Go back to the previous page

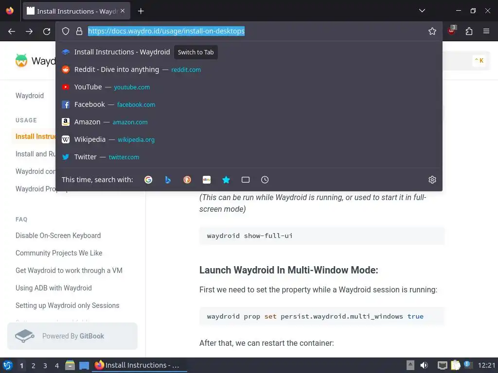coord(12,31)
